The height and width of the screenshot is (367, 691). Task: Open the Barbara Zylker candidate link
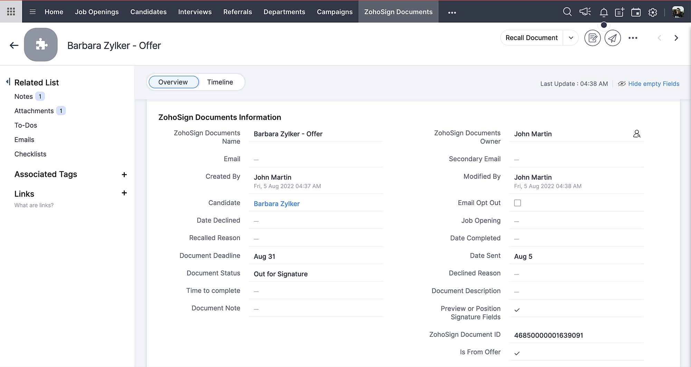click(x=276, y=204)
